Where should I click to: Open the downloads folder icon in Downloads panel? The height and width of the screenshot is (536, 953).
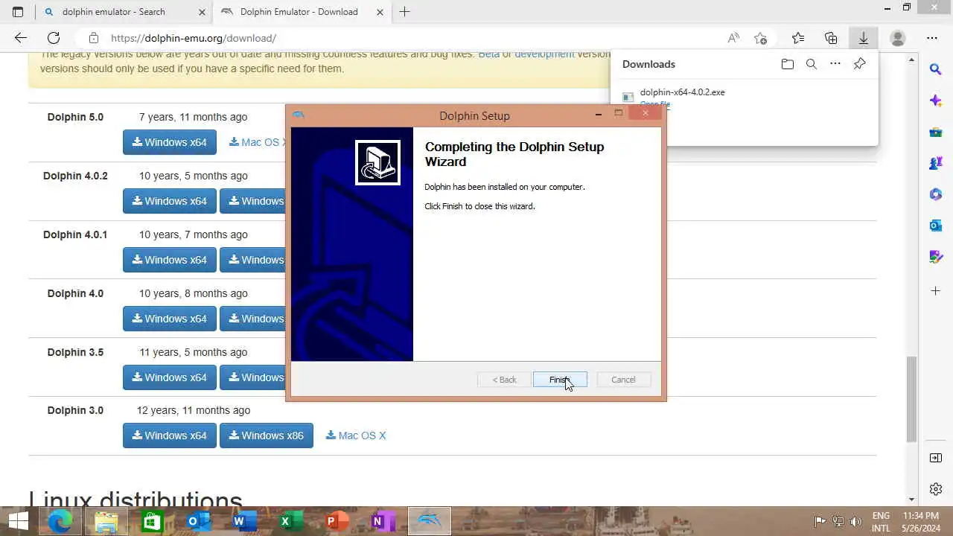tap(788, 64)
